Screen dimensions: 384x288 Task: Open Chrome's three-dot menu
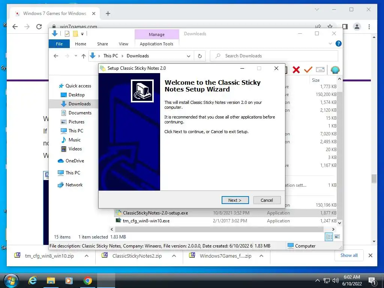pos(369,27)
